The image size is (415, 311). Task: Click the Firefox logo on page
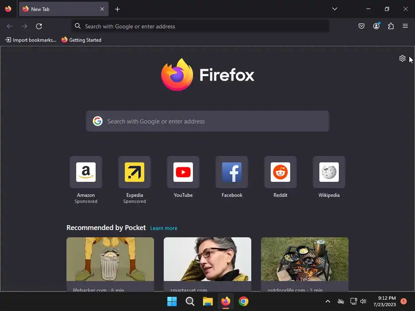click(x=207, y=75)
